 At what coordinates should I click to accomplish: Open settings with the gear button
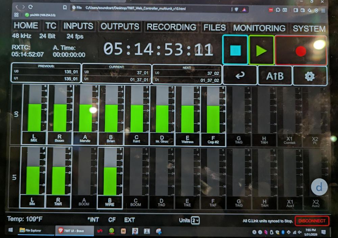point(310,76)
